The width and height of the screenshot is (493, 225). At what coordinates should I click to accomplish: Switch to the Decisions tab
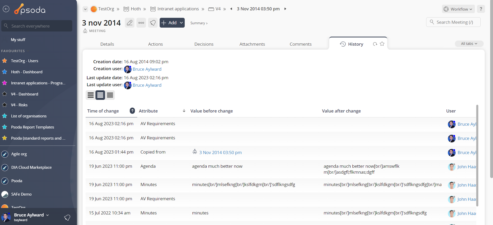(x=204, y=44)
